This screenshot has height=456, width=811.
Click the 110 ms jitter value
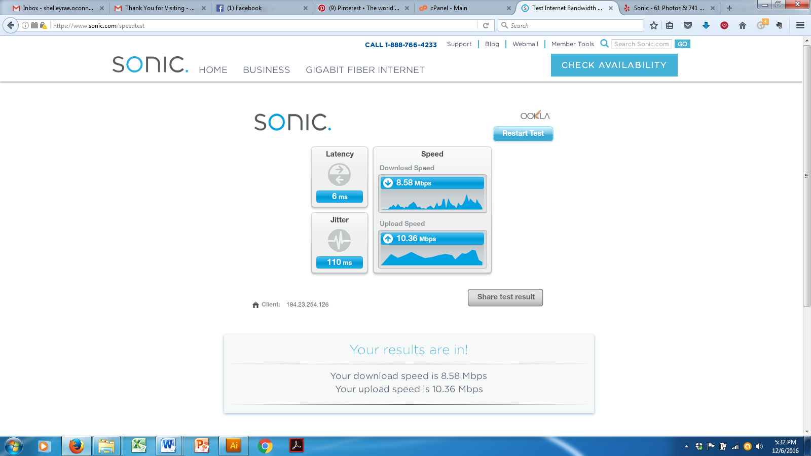[340, 262]
